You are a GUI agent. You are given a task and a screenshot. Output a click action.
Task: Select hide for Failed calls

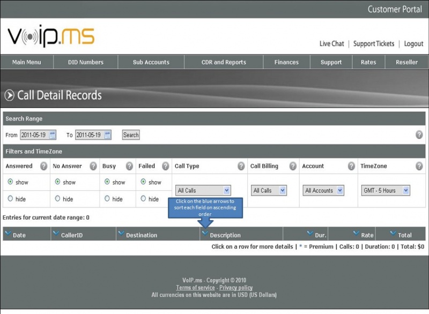(143, 198)
